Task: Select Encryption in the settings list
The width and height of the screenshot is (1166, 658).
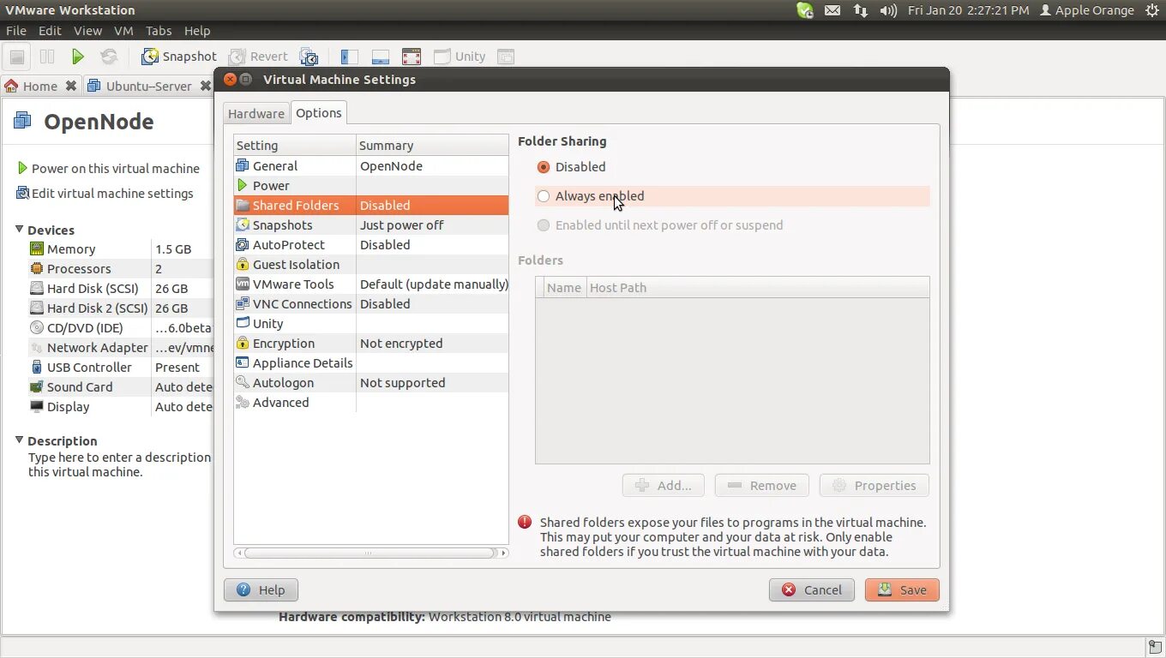Action: (371, 344)
